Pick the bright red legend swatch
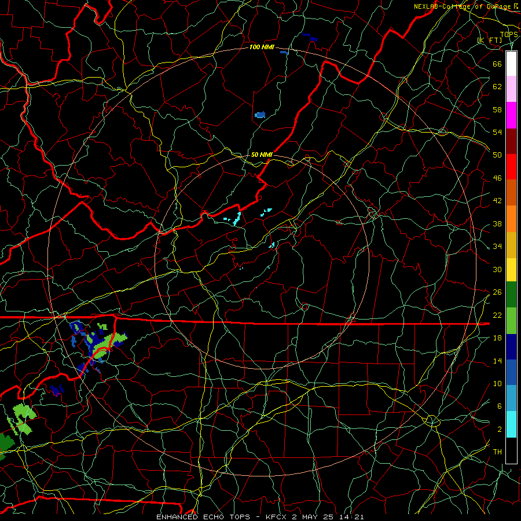This screenshot has width=521, height=521. pos(511,167)
